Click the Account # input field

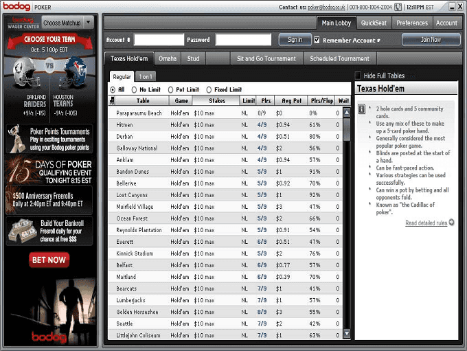click(x=159, y=39)
